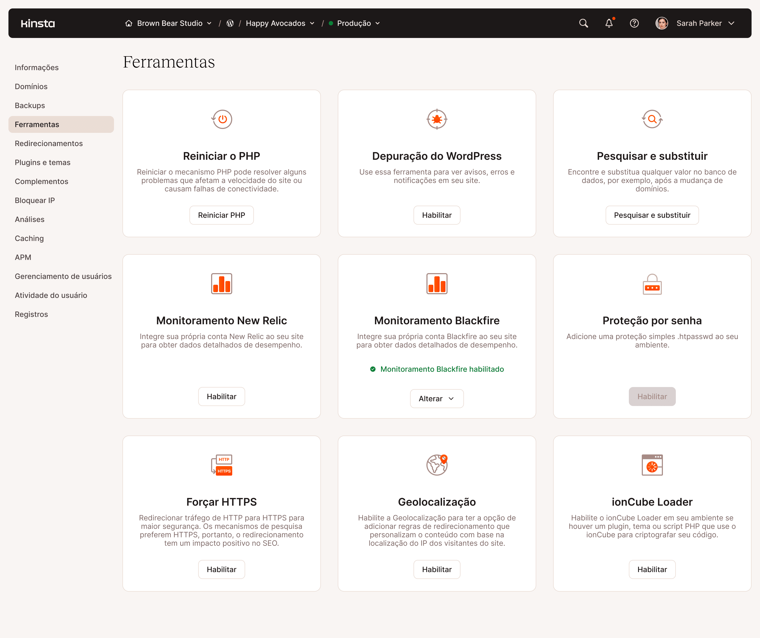Click the Monitoramento New Relic chart icon
Viewport: 760px width, 638px height.
pyautogui.click(x=221, y=284)
